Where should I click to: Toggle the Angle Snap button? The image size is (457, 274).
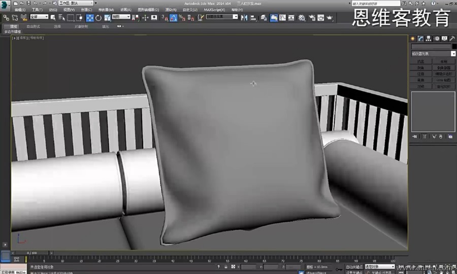click(173, 18)
